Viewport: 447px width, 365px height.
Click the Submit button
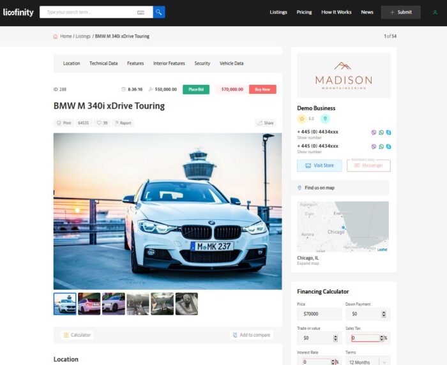point(401,12)
